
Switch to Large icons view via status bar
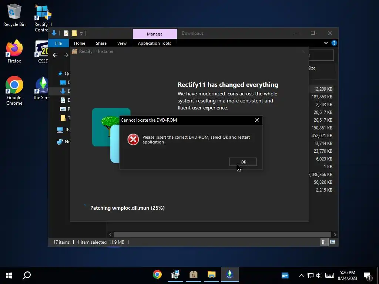coord(333,242)
